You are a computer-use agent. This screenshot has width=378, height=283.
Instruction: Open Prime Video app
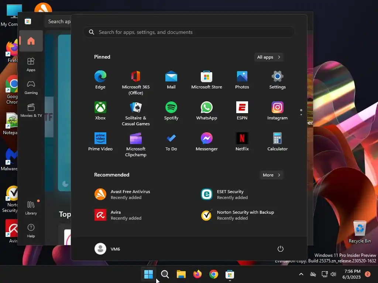[x=100, y=142]
